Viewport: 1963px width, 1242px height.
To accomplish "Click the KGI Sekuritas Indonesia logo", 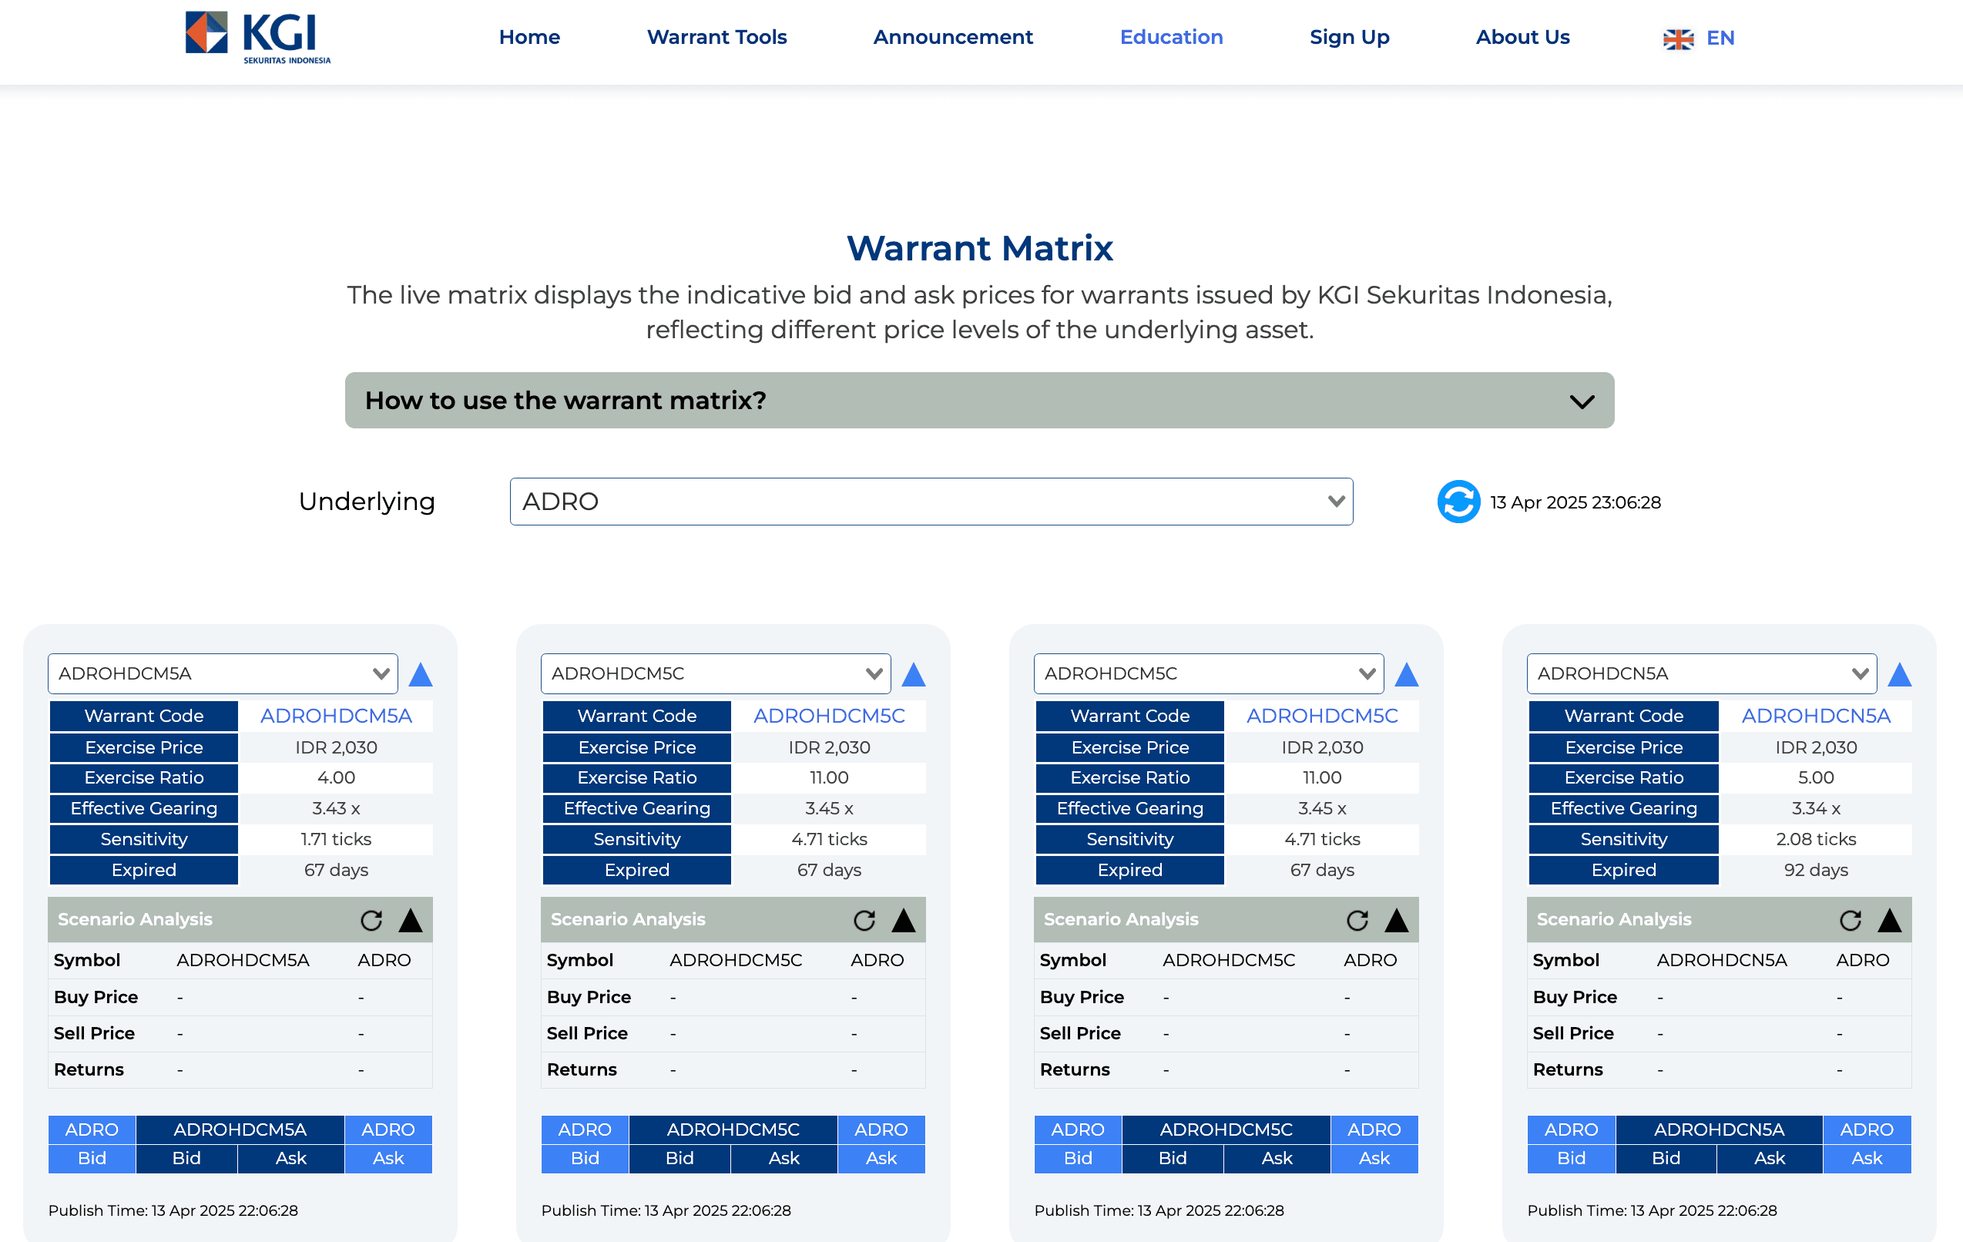I will (257, 37).
